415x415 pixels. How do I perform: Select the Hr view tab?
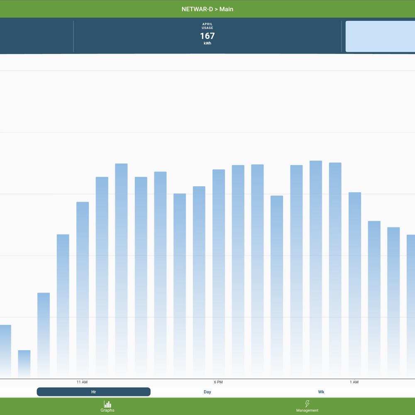point(93,392)
